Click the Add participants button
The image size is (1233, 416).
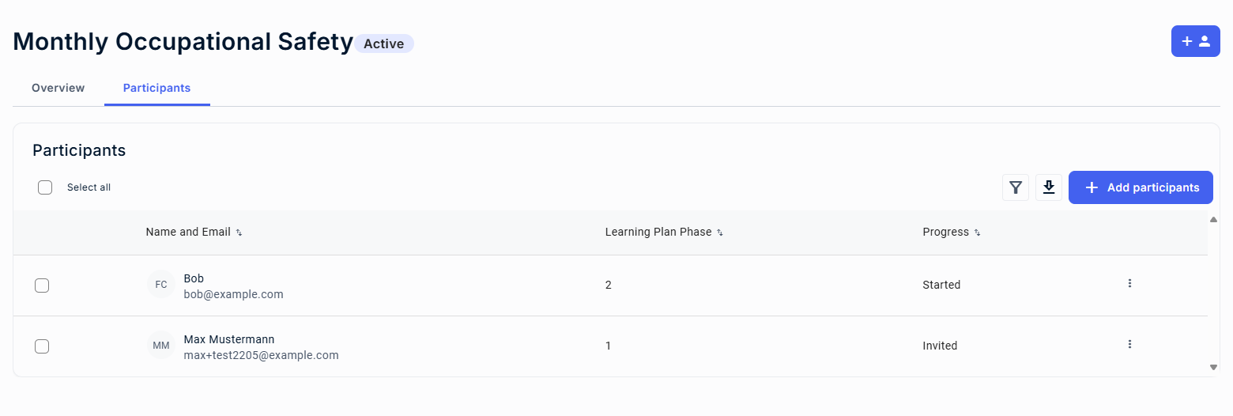click(x=1141, y=187)
